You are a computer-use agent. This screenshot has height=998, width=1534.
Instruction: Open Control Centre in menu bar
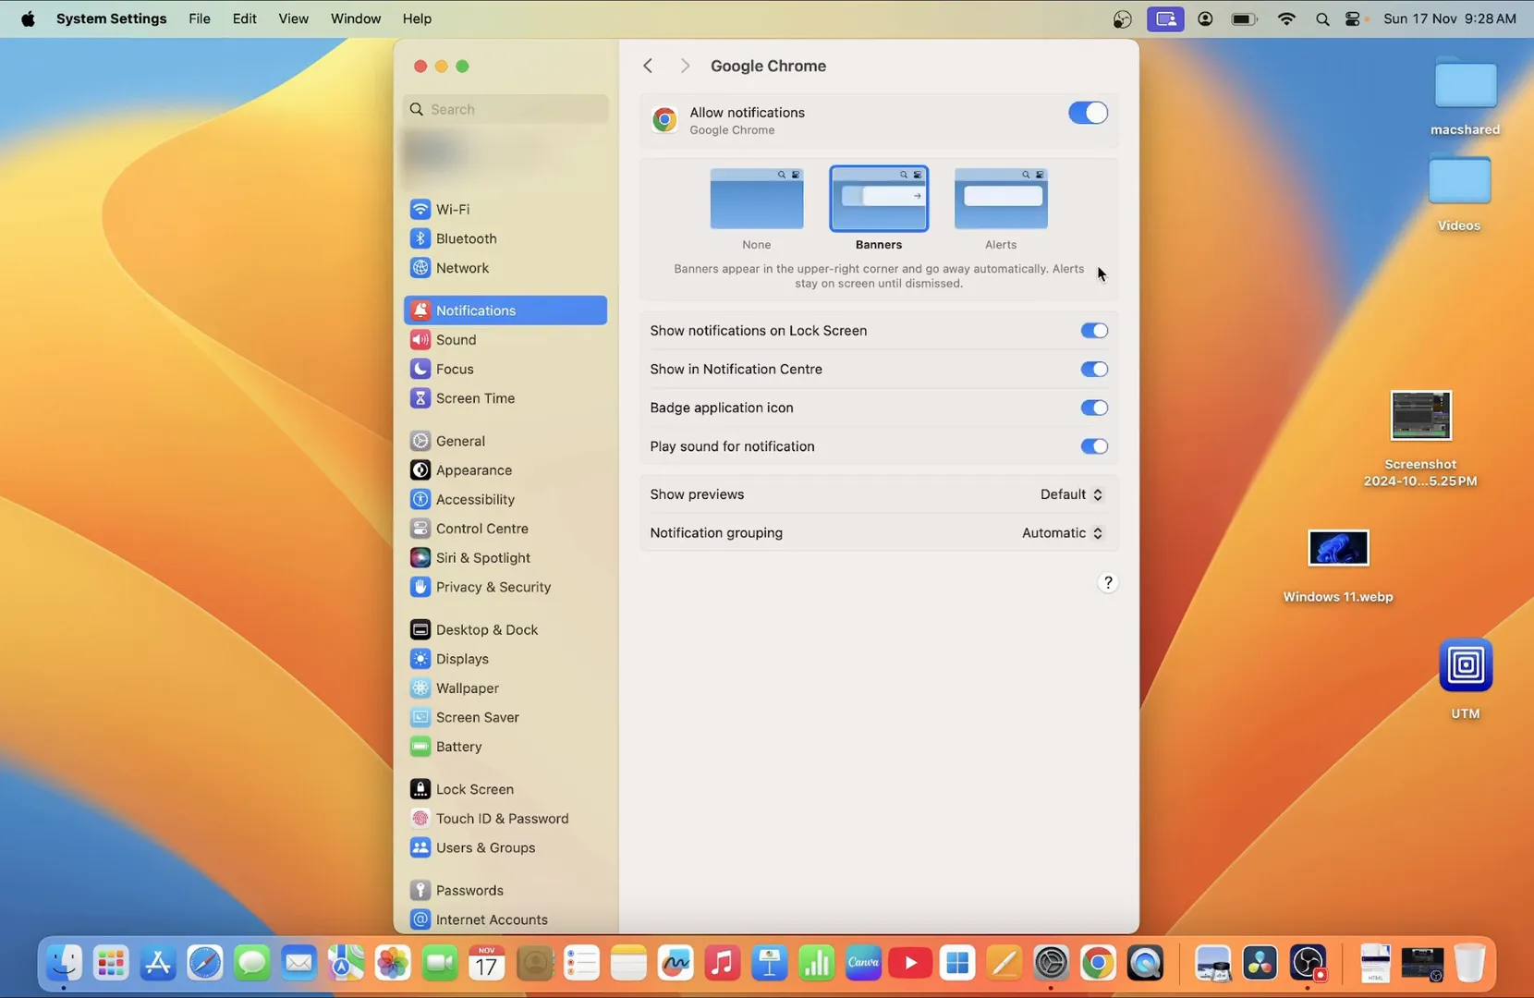1355,18
